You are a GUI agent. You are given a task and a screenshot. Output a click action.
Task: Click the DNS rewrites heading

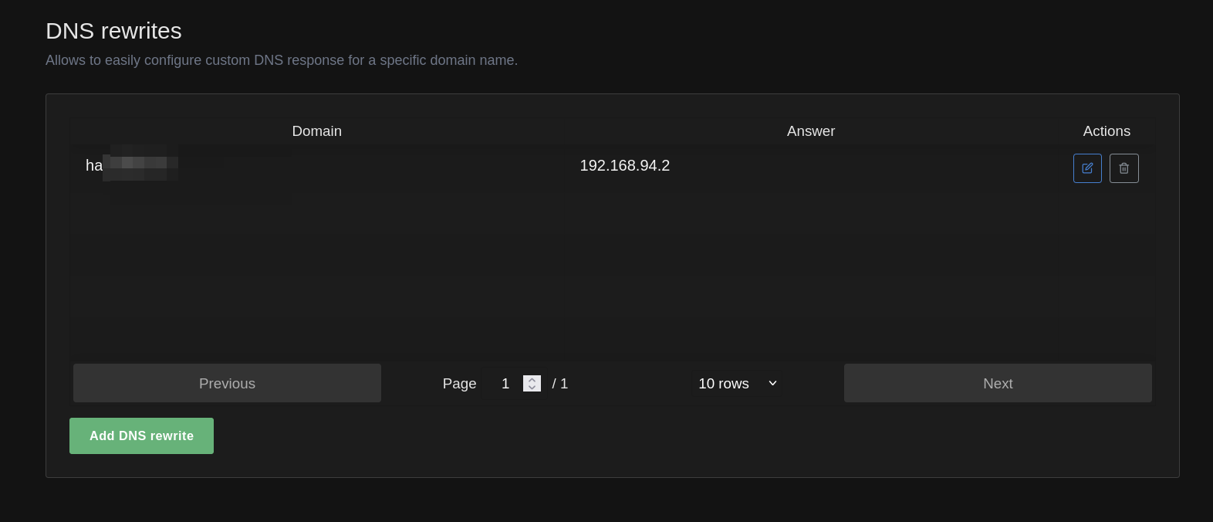click(x=113, y=31)
